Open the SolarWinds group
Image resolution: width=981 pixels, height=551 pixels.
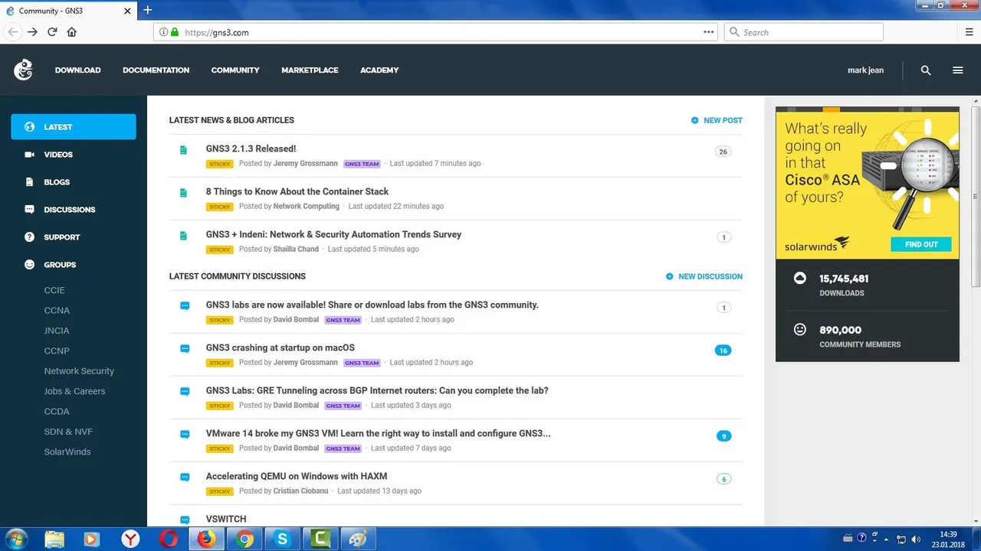pyautogui.click(x=67, y=452)
